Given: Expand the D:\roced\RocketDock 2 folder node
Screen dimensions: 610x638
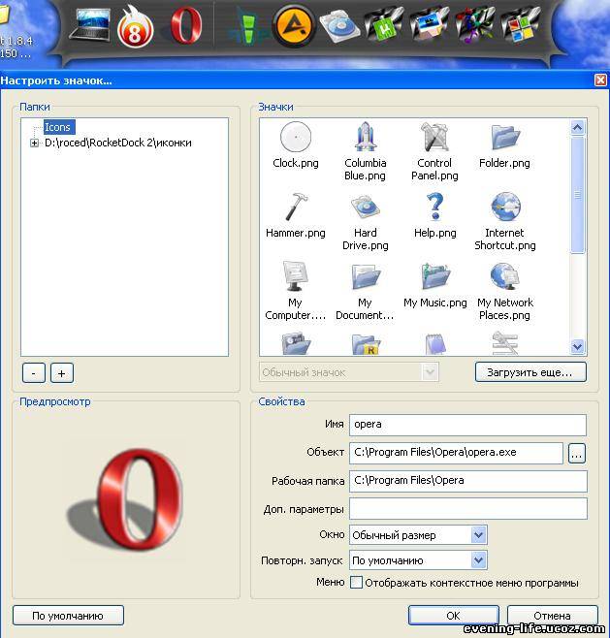Looking at the screenshot, I should click(35, 143).
